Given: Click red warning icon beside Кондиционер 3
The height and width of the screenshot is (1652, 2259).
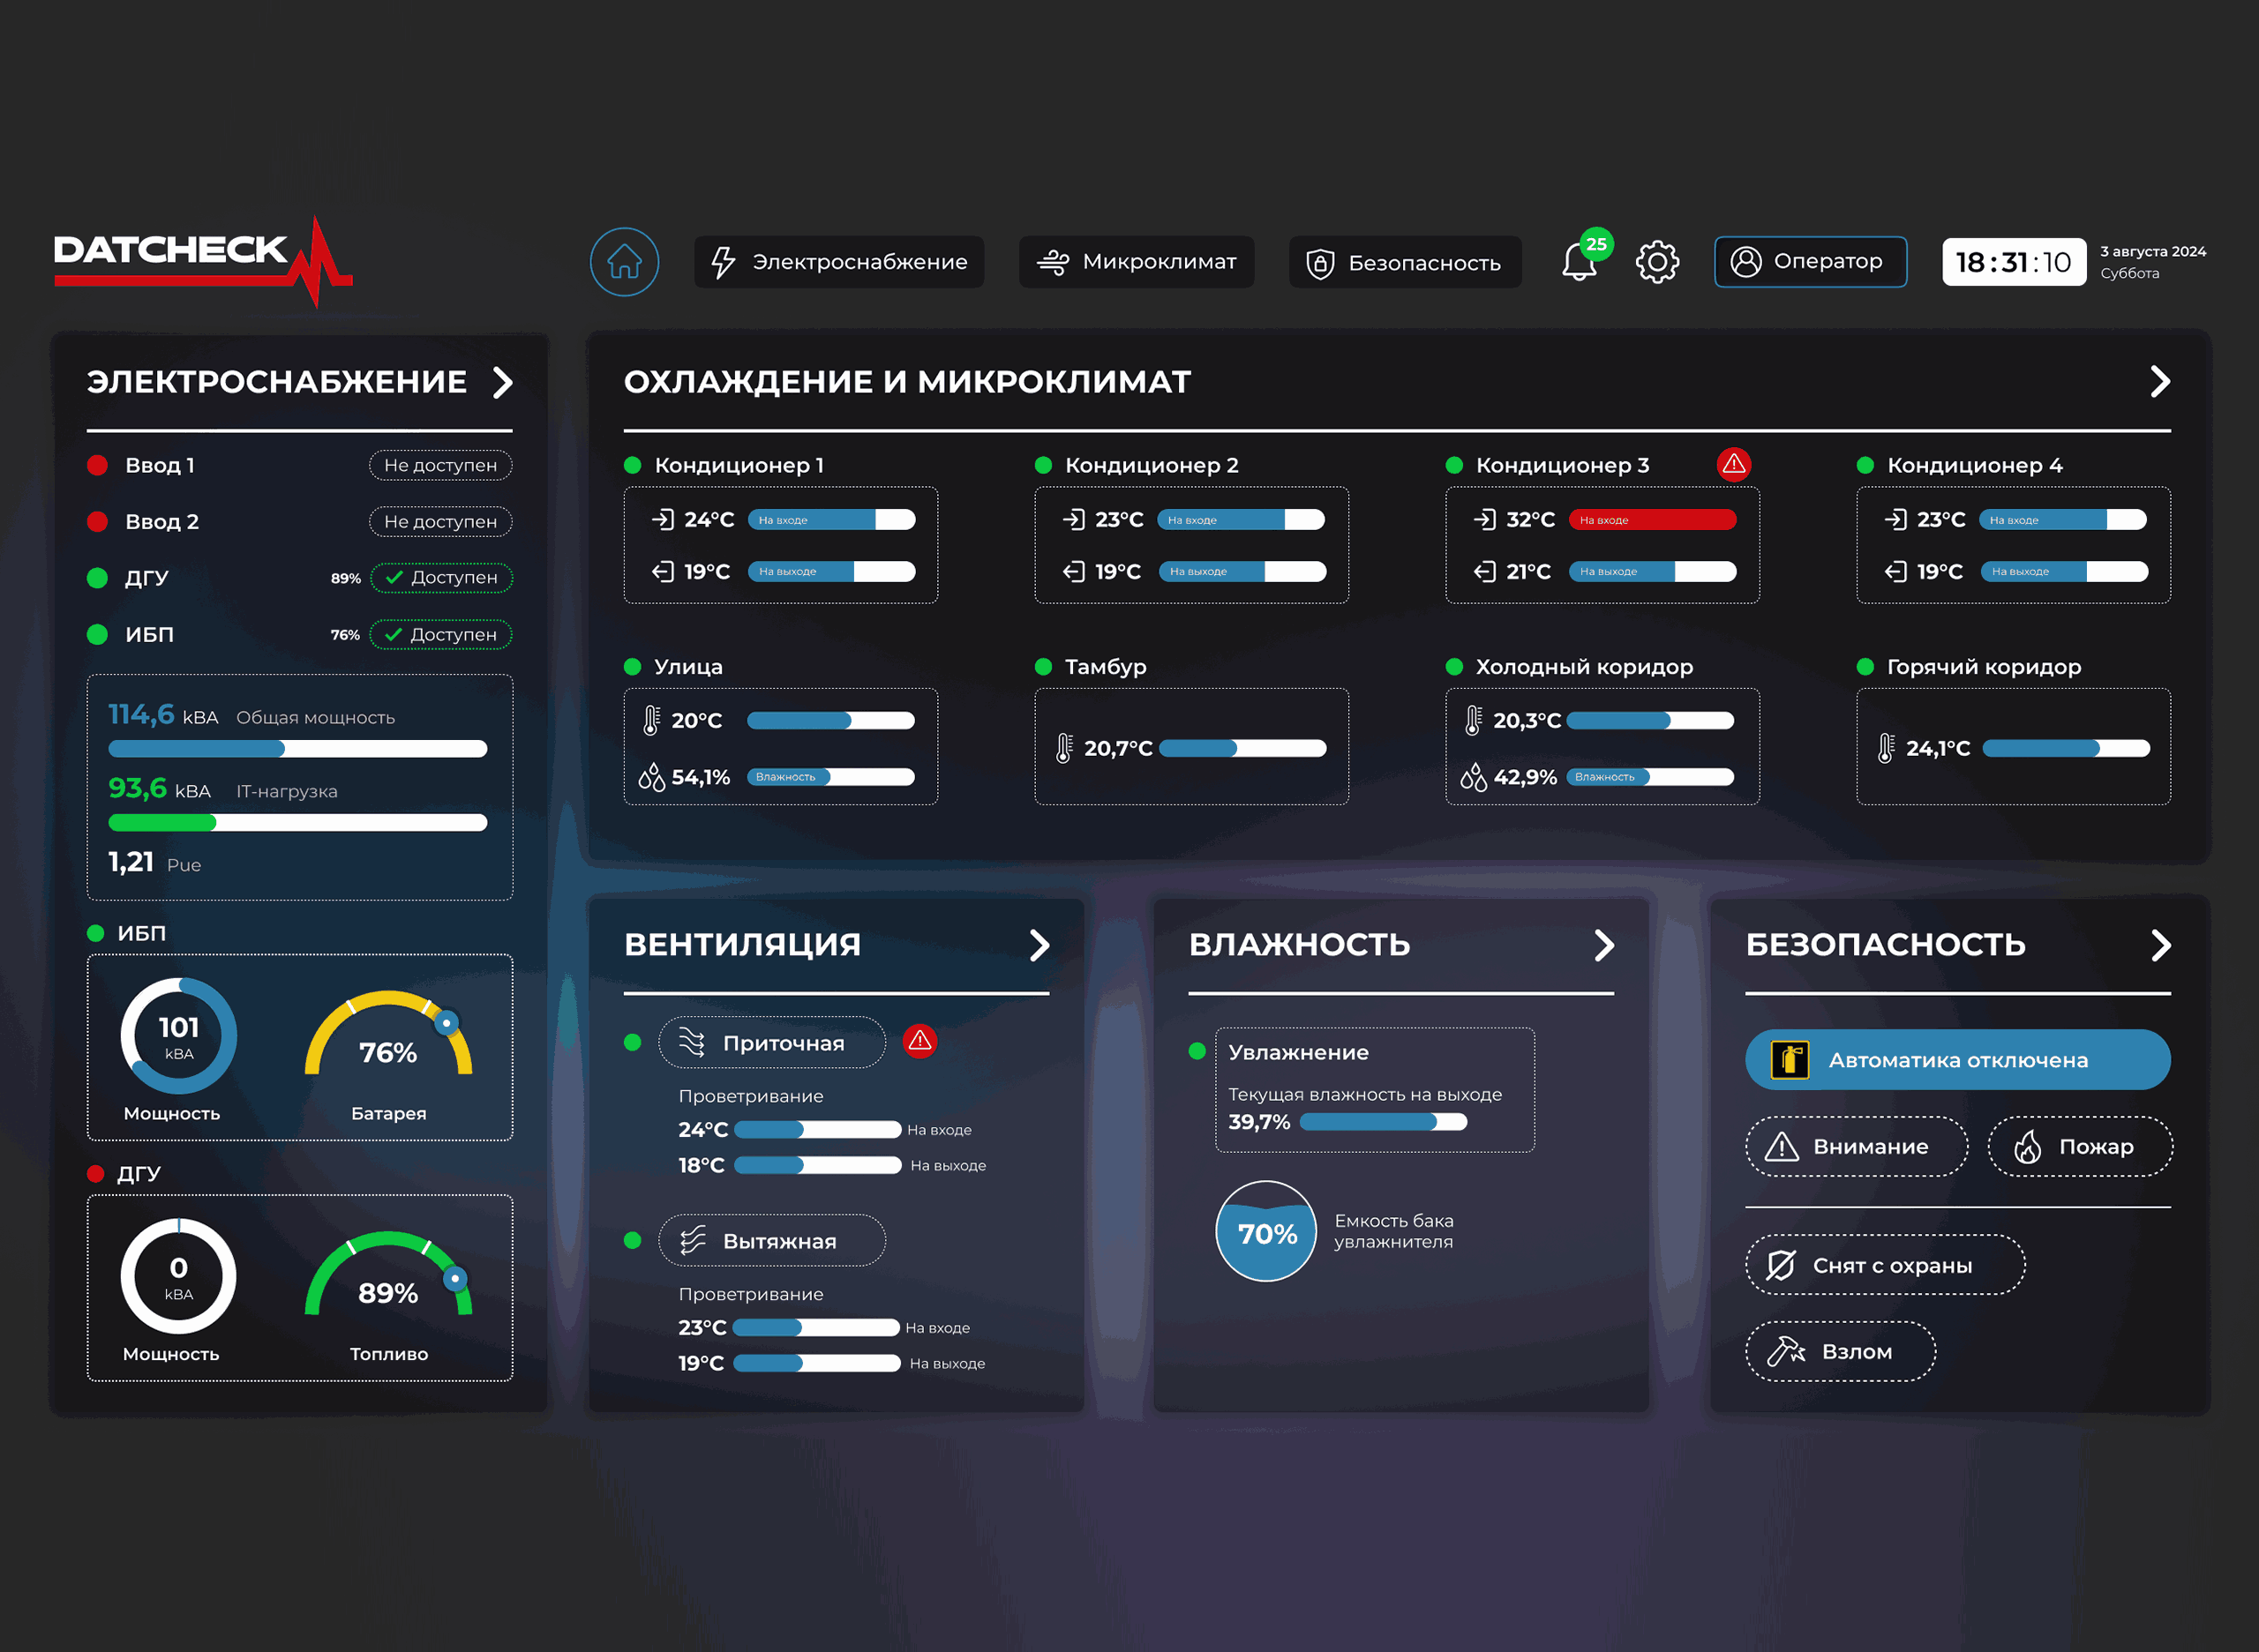Looking at the screenshot, I should (1734, 464).
